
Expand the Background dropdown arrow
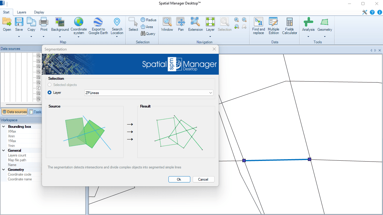[x=60, y=37]
